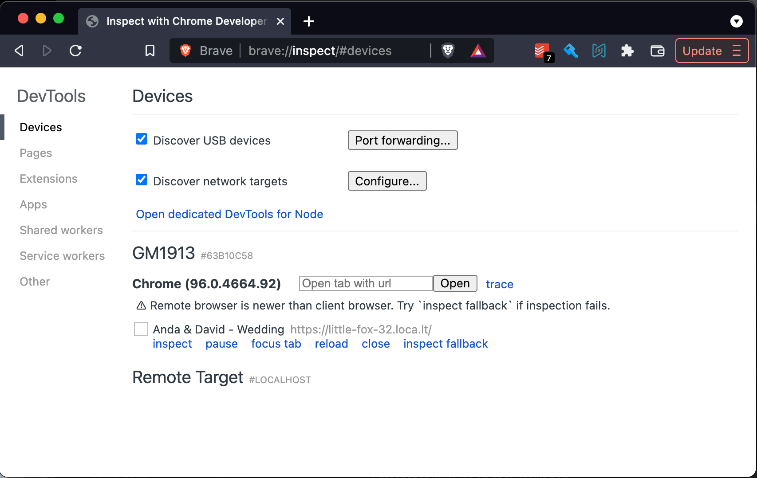The image size is (757, 478).
Task: Switch to Service workers section
Action: [x=62, y=256]
